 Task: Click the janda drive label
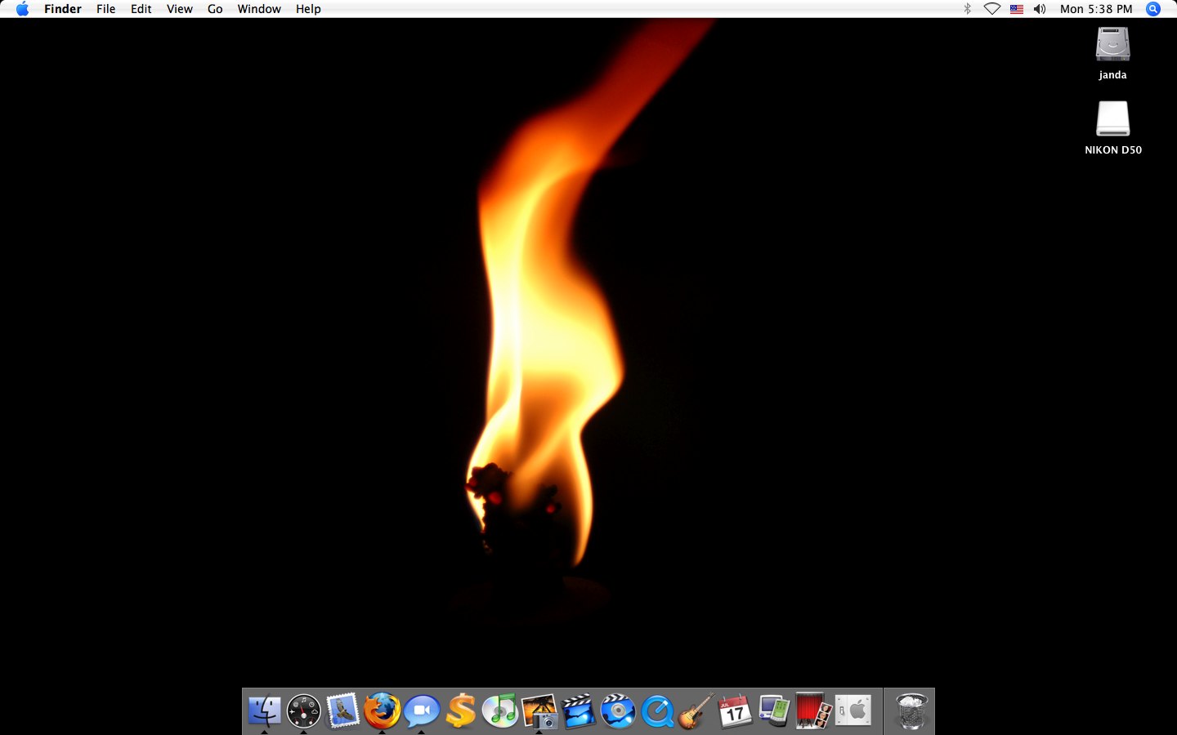tap(1112, 75)
